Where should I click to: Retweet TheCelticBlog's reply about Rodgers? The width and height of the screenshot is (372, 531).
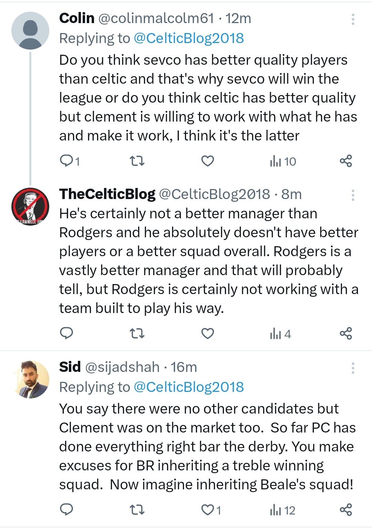tap(137, 333)
